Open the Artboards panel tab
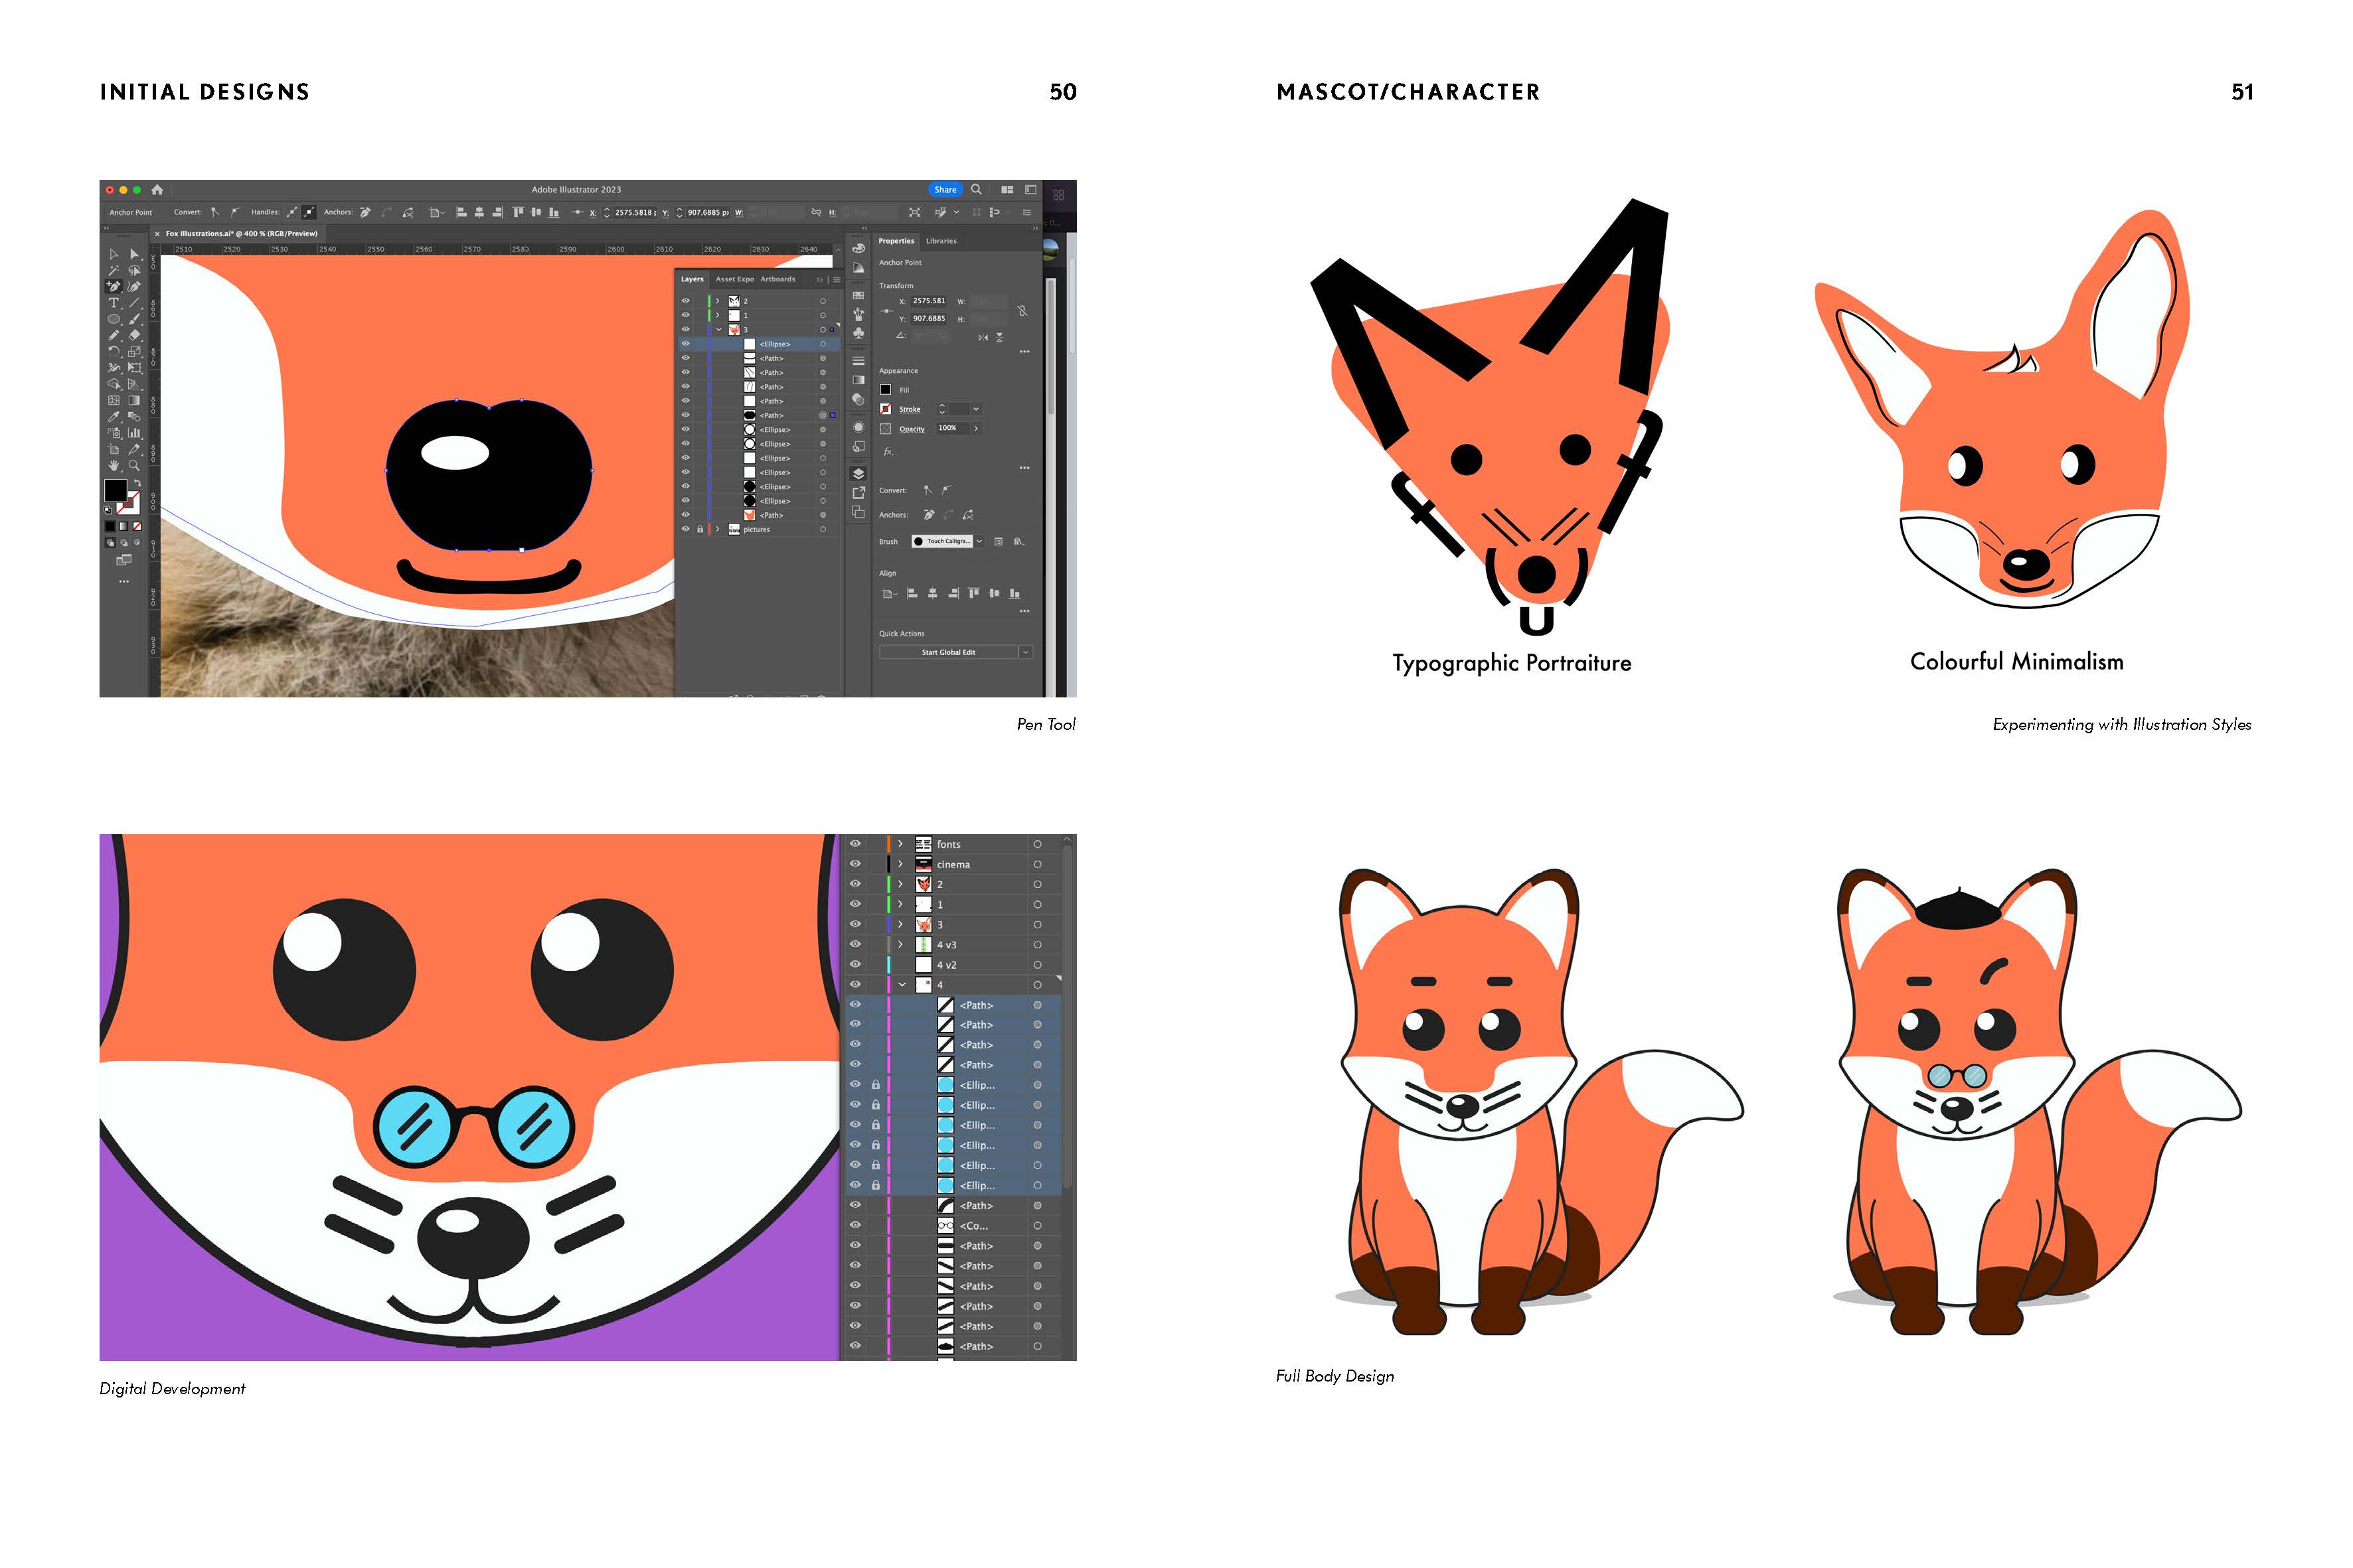This screenshot has width=2353, height=1568. pyautogui.click(x=777, y=279)
